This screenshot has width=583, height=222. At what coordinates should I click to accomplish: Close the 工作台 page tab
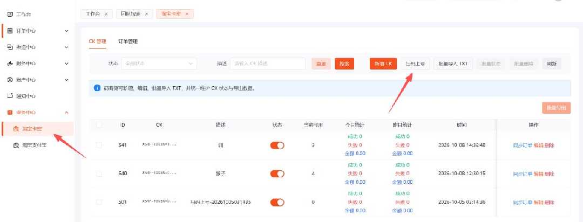coord(106,13)
